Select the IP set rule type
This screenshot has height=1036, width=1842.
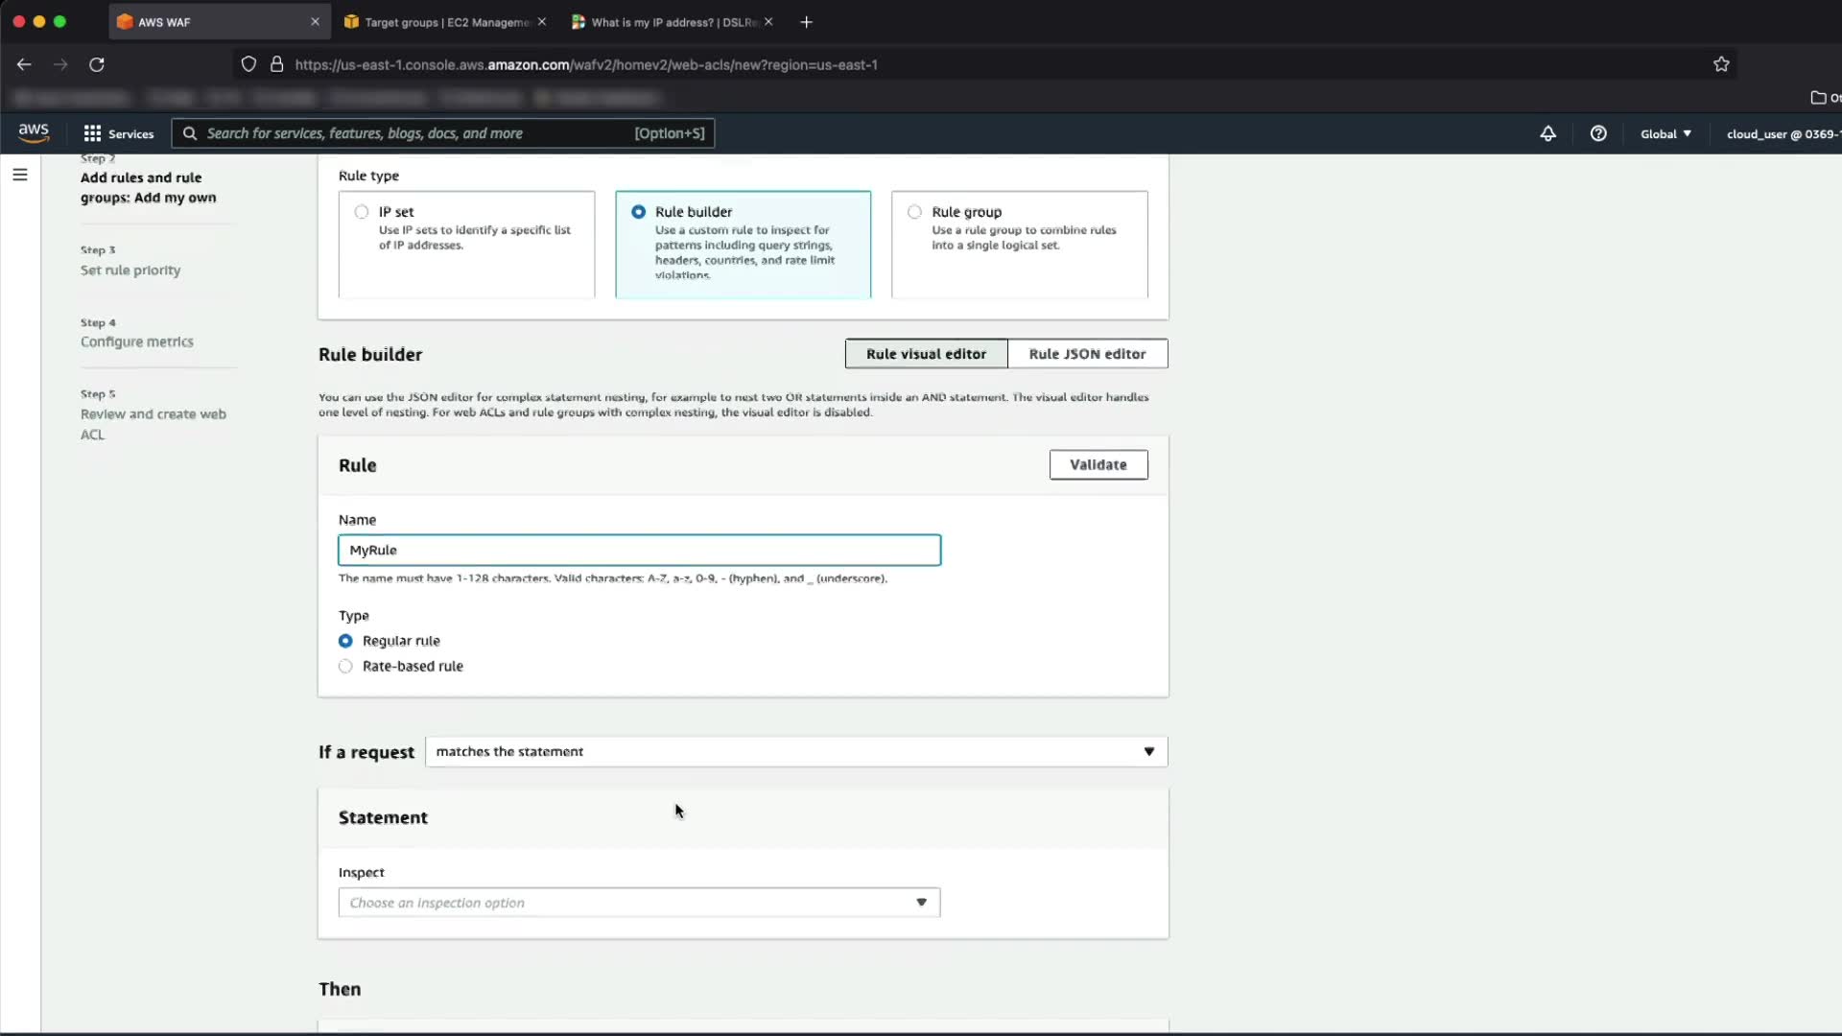click(x=362, y=212)
